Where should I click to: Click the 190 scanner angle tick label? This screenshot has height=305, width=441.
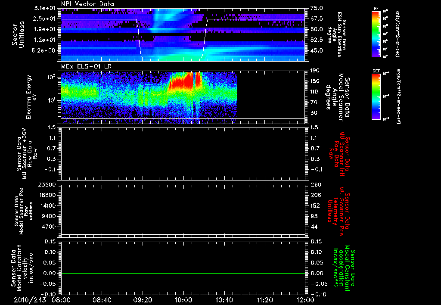pos(315,71)
